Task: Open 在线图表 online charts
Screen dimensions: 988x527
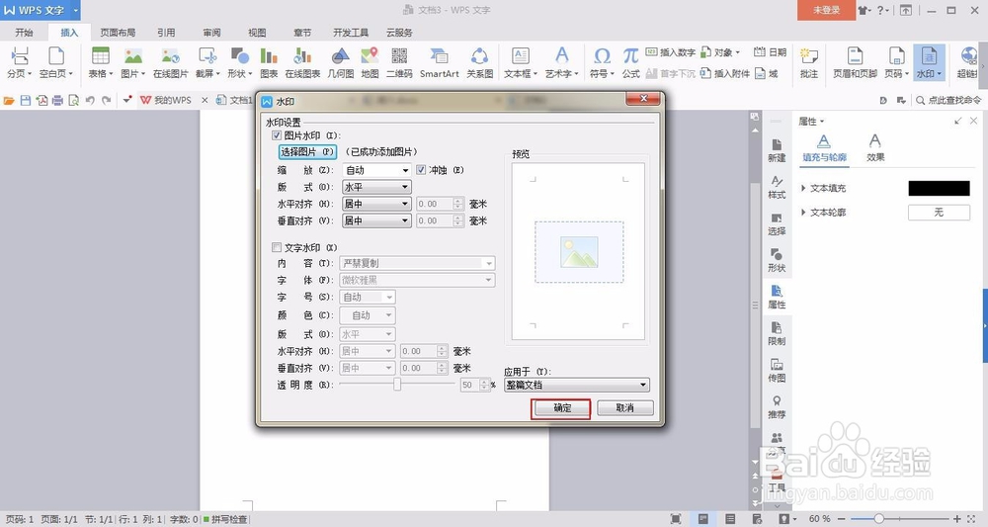Action: (302, 61)
